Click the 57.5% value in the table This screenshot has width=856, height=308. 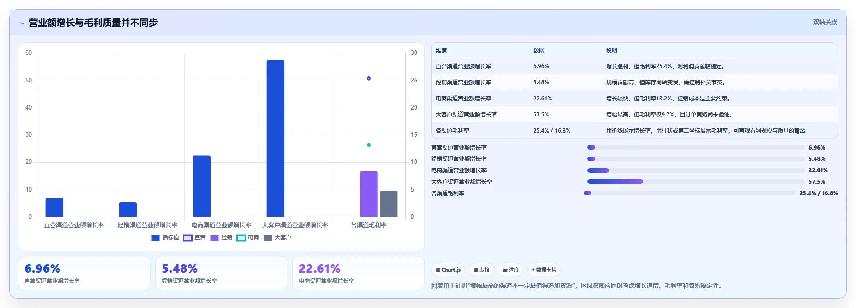coord(541,115)
